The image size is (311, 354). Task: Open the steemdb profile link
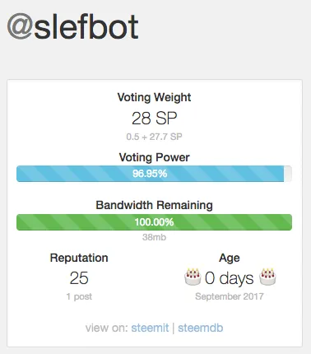click(x=201, y=328)
